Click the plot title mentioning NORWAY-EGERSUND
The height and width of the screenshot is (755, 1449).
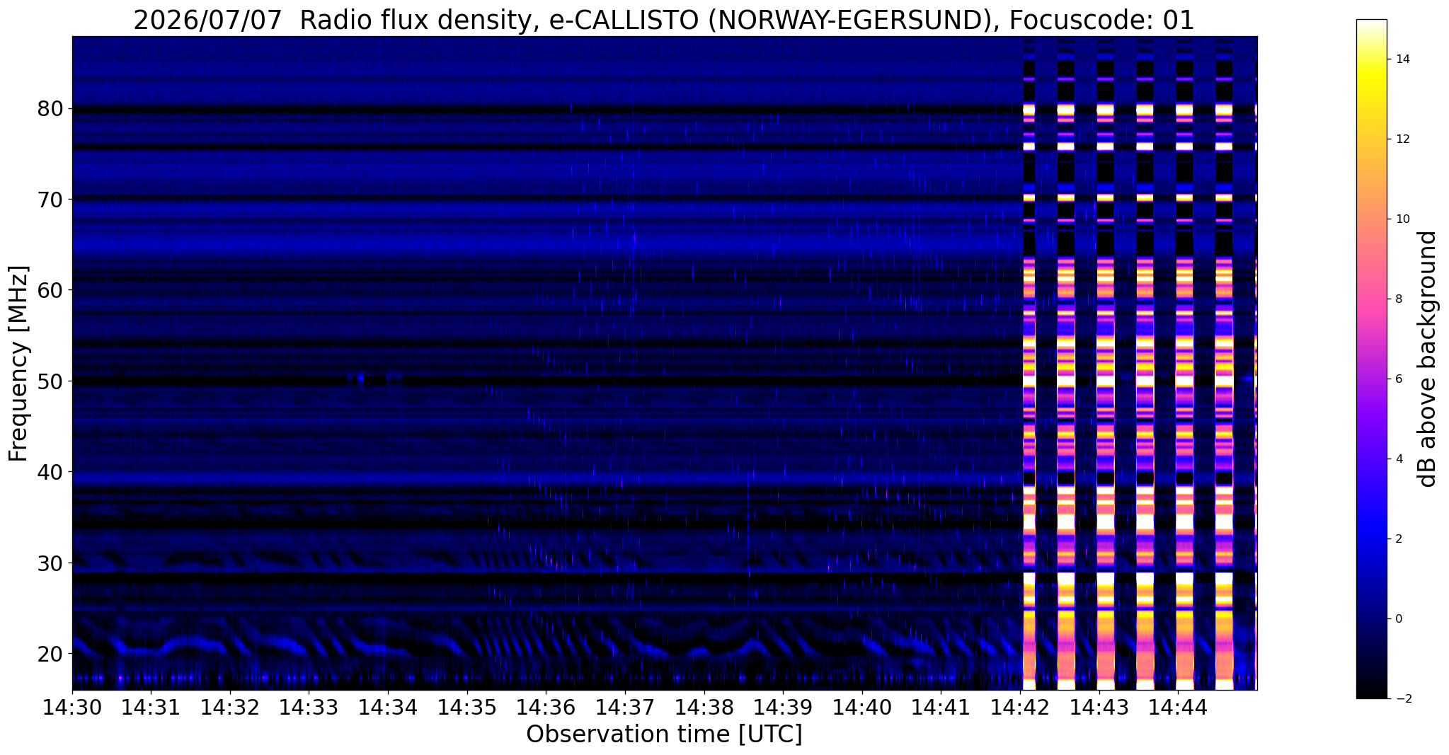(x=663, y=20)
